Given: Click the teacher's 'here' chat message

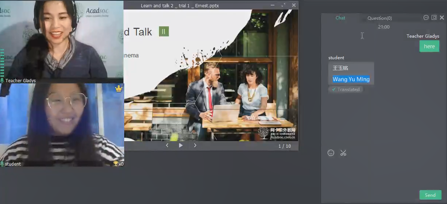Looking at the screenshot, I should tap(429, 46).
